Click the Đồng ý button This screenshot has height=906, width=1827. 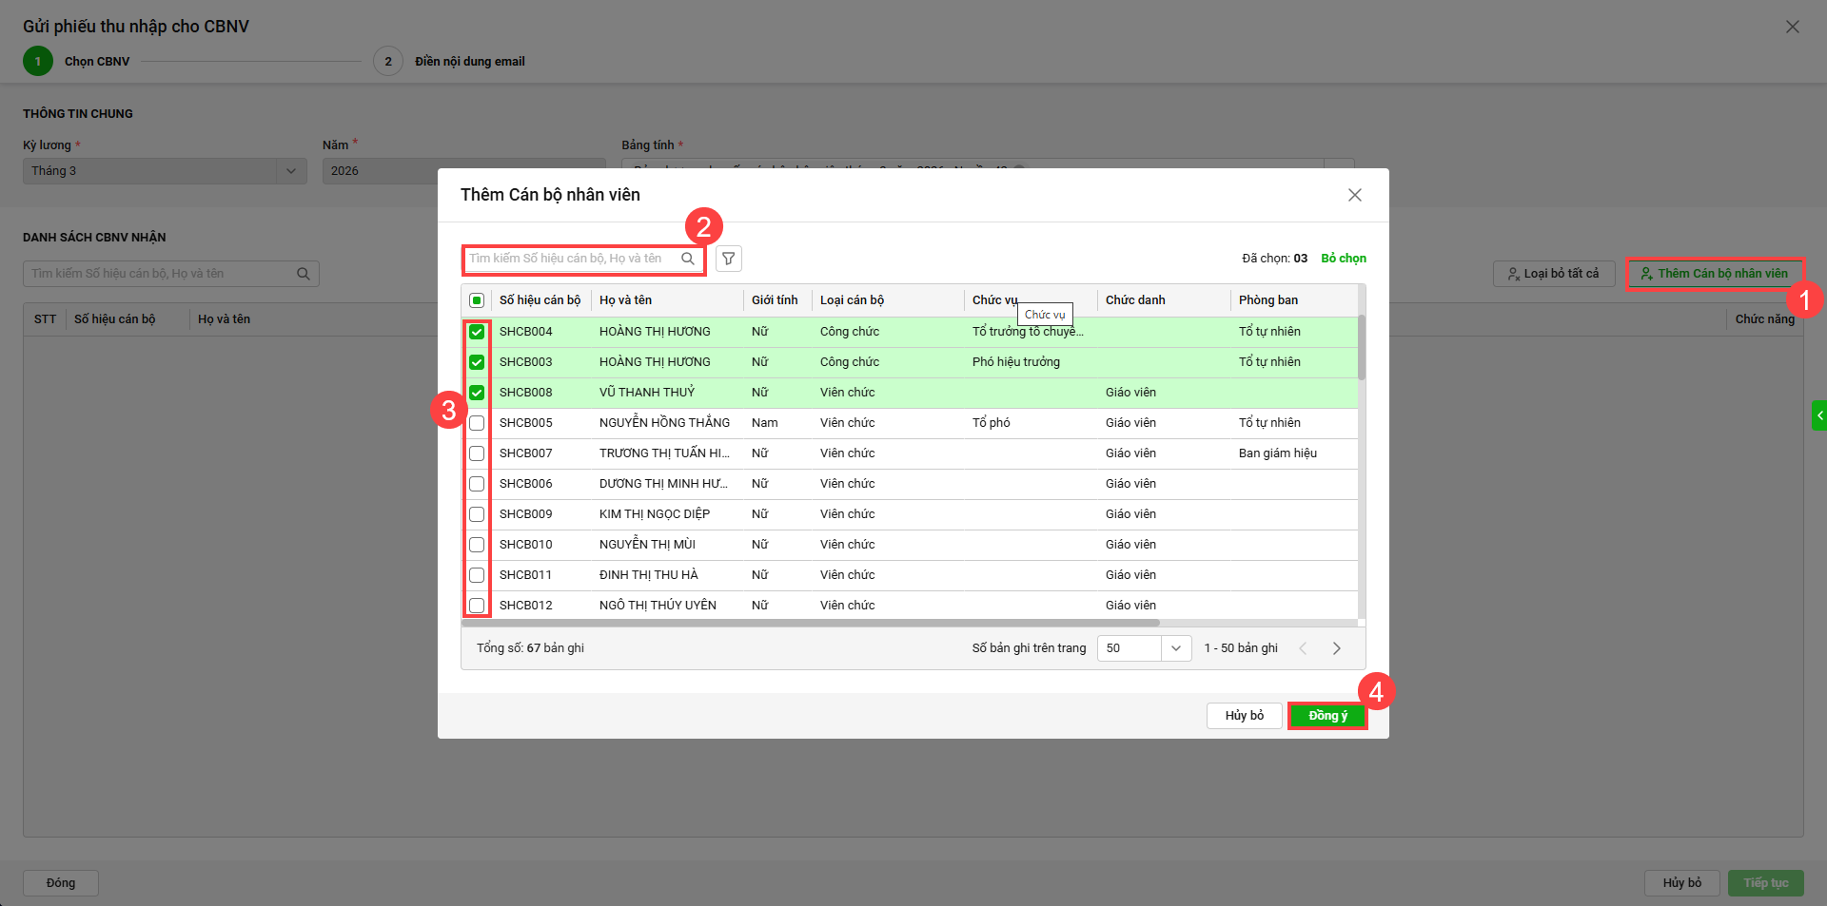point(1327,716)
